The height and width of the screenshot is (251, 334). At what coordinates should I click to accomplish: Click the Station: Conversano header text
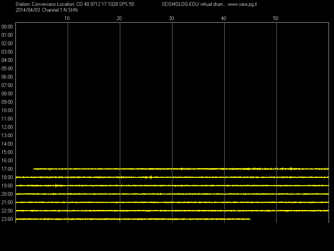[35, 4]
